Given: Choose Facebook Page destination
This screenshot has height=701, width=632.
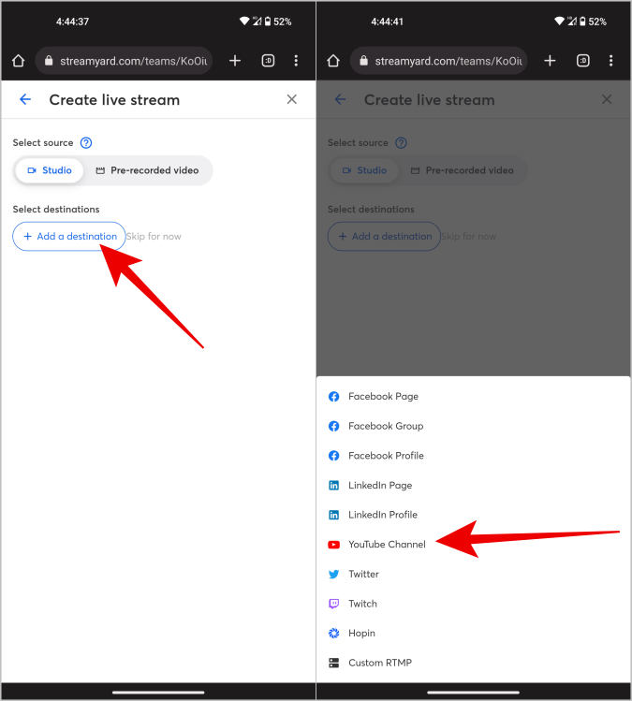Looking at the screenshot, I should point(383,397).
